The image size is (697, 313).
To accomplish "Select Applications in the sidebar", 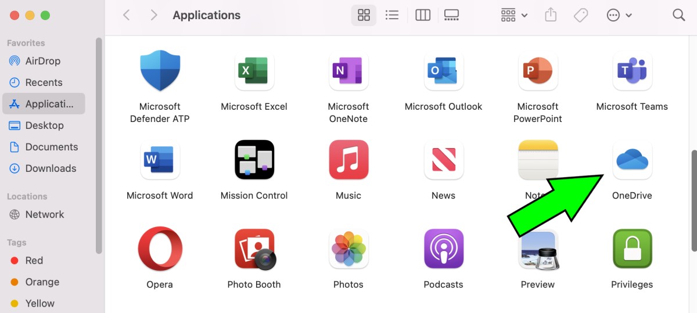I will point(44,104).
